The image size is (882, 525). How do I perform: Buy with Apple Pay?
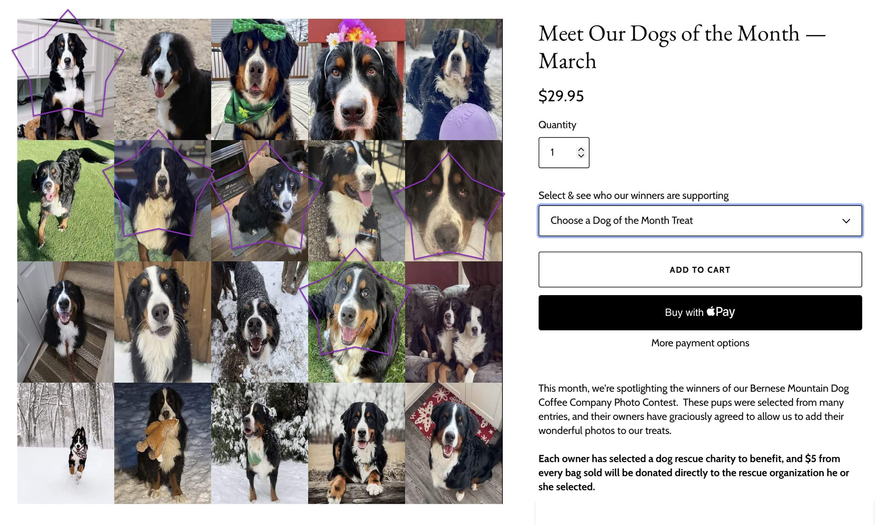(x=700, y=313)
